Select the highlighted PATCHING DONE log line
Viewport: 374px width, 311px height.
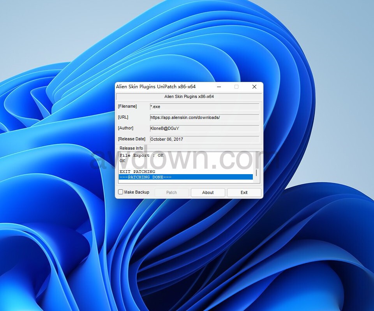[185, 177]
